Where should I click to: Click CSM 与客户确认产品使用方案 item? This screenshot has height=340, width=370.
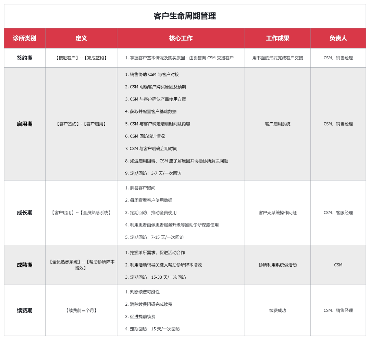tap(156, 99)
